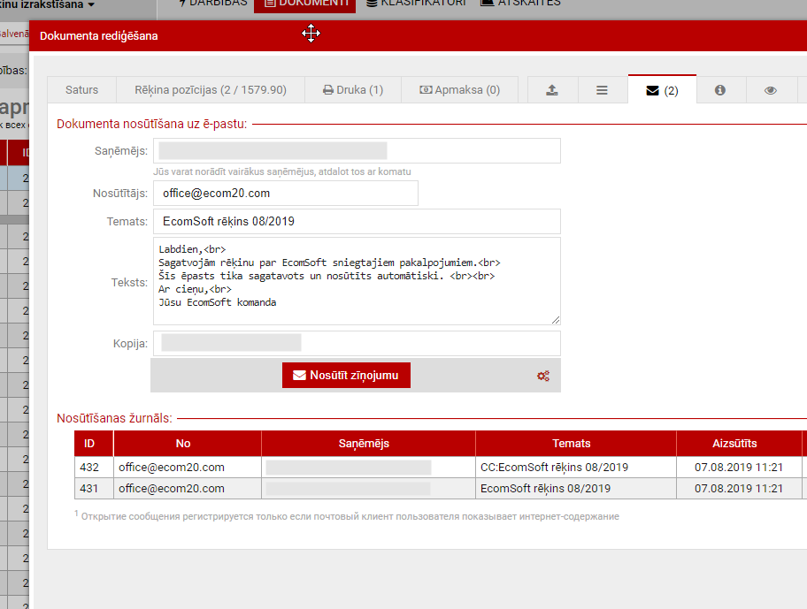This screenshot has width=807, height=609.
Task: Switch to the Saturs tab
Action: 81,90
